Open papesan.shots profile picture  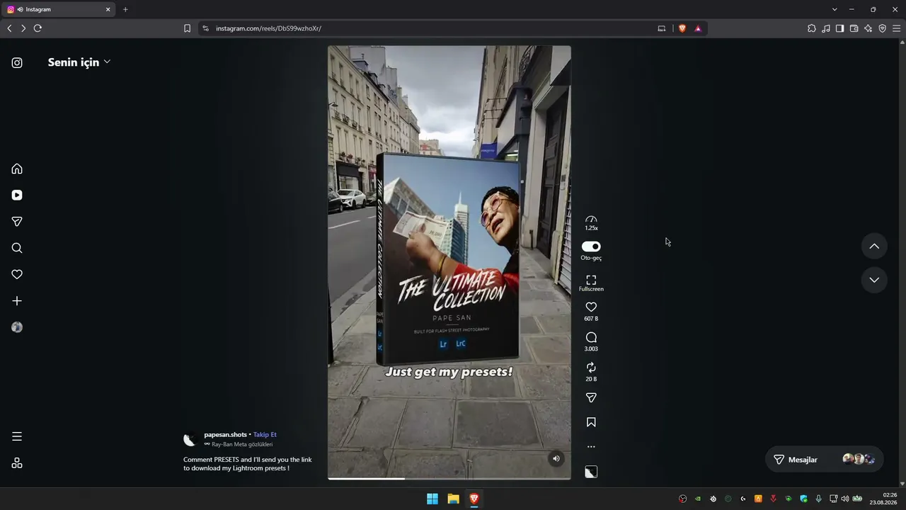[x=190, y=440]
